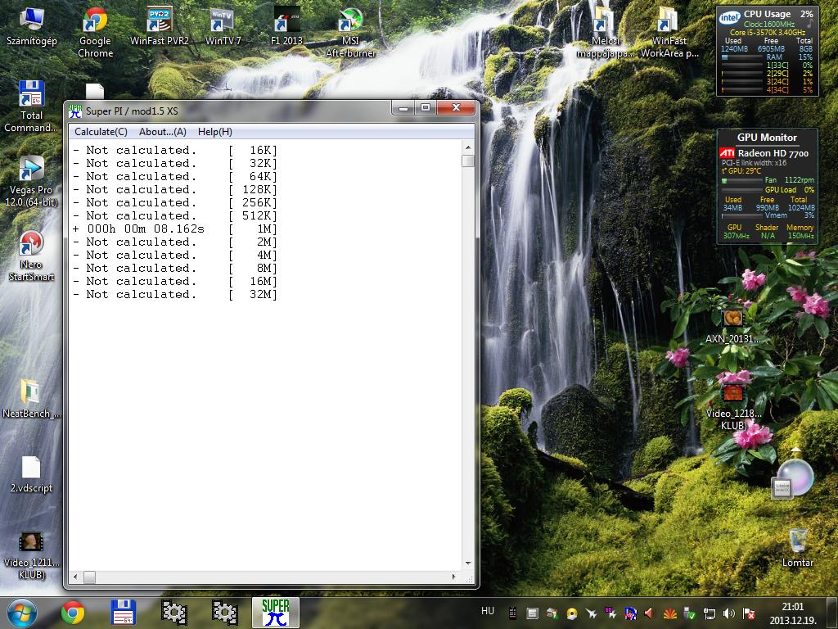Click the system volume speaker tray icon
Image resolution: width=838 pixels, height=629 pixels.
click(728, 613)
